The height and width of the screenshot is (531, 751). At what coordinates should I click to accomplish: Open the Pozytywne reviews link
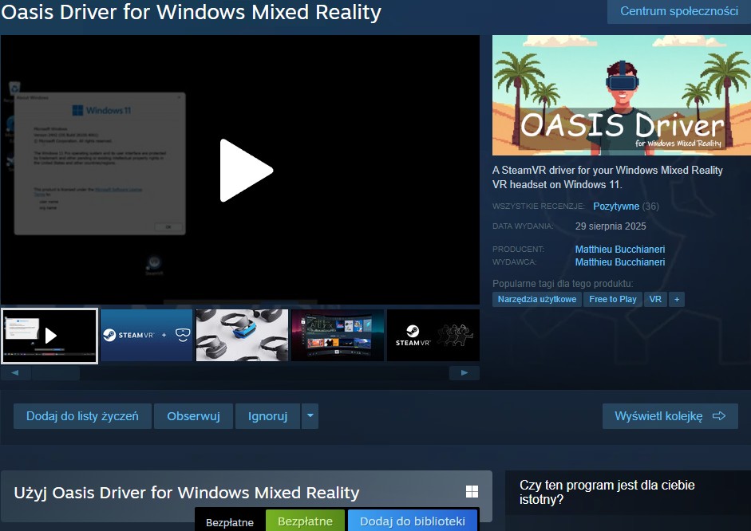point(616,206)
